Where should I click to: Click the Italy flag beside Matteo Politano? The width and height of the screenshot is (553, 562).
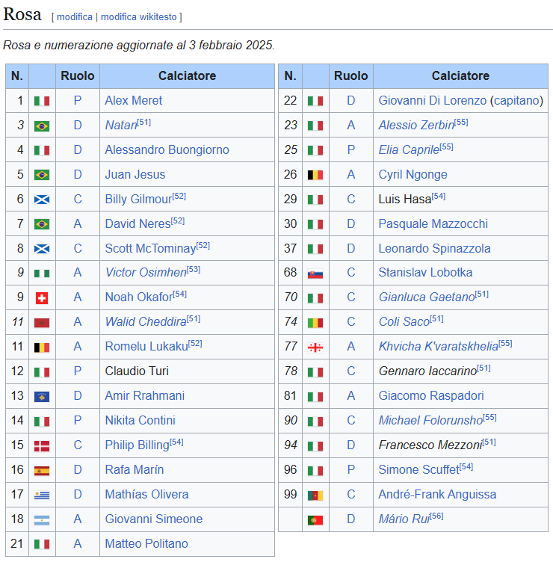click(x=42, y=545)
